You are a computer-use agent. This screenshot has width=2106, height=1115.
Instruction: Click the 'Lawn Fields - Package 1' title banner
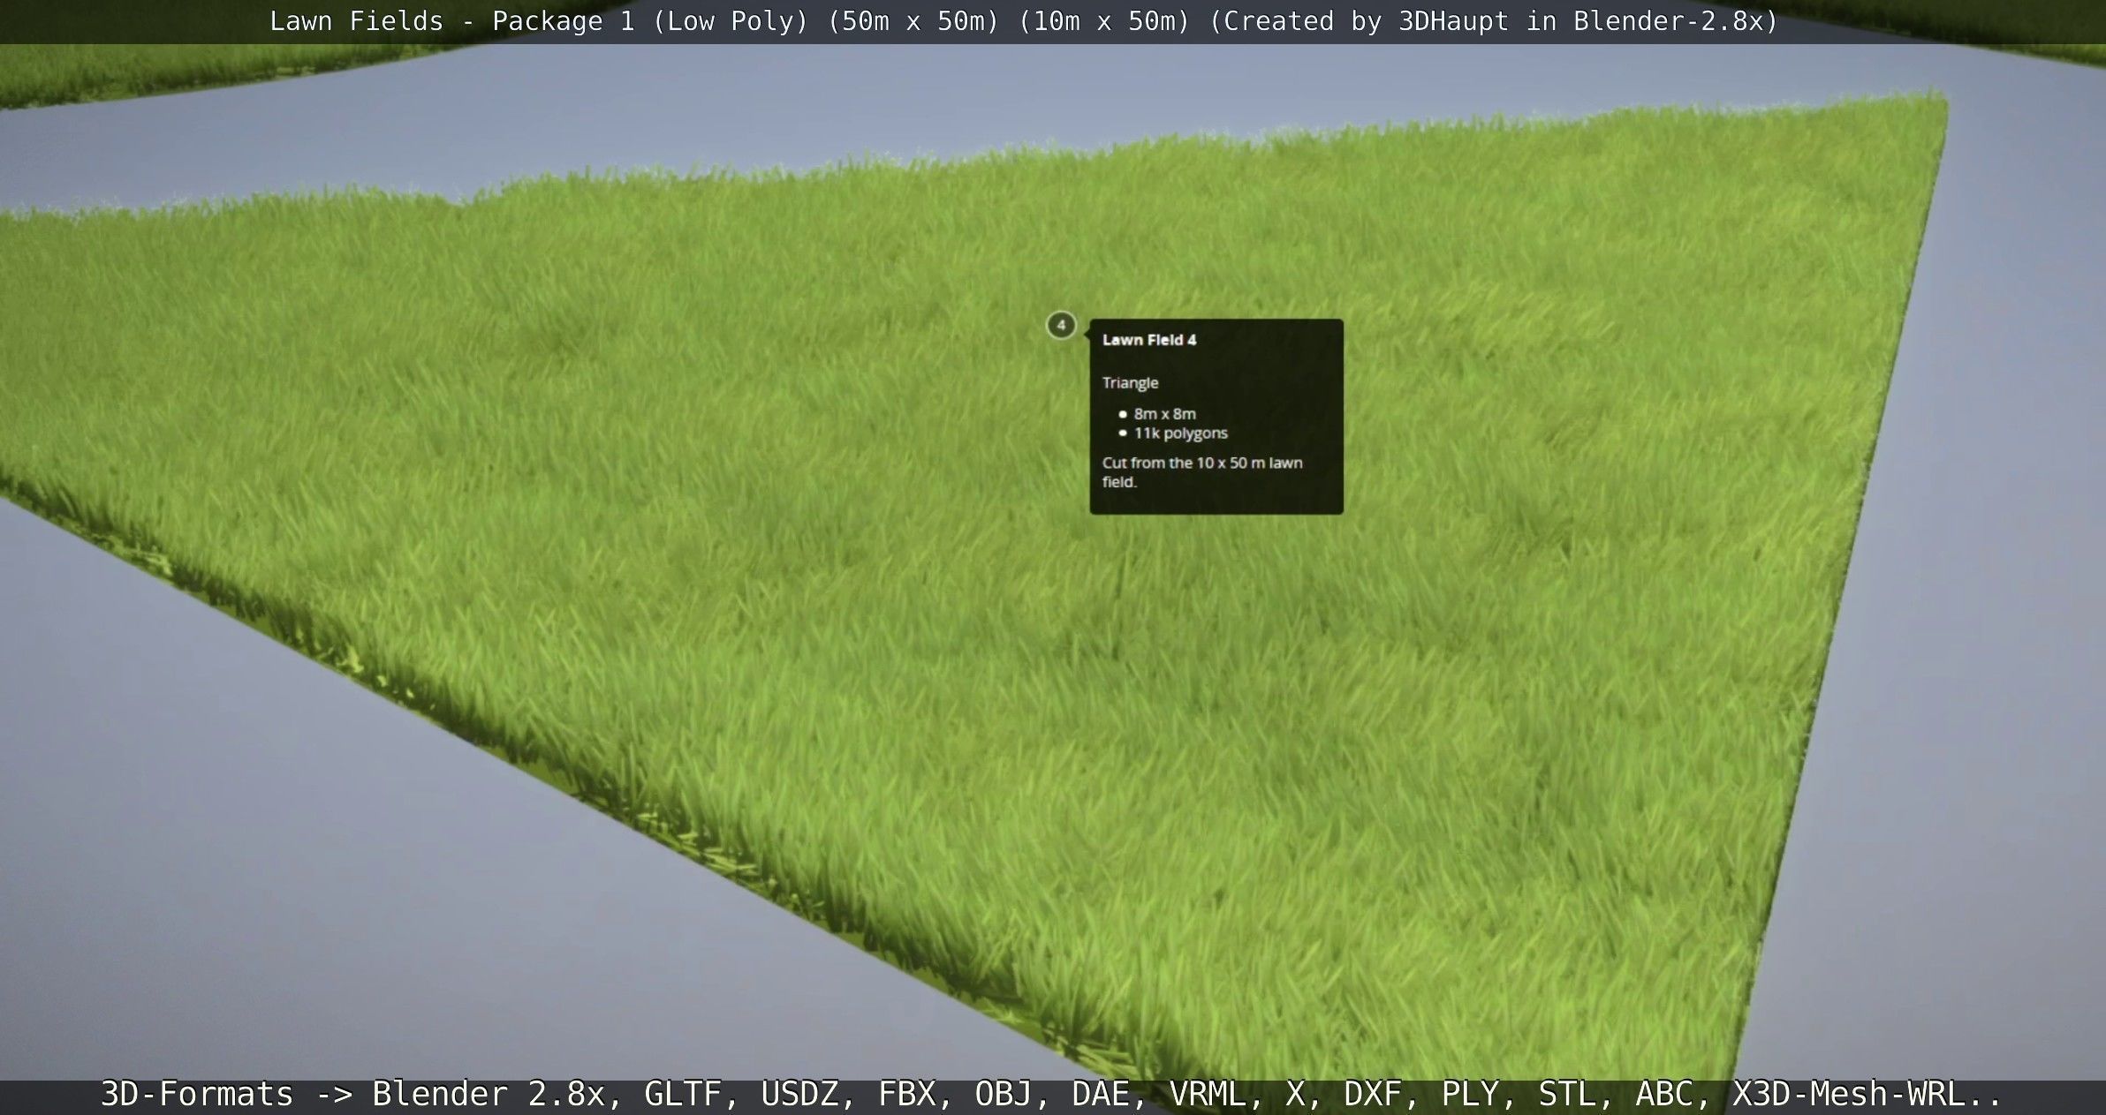(1023, 21)
